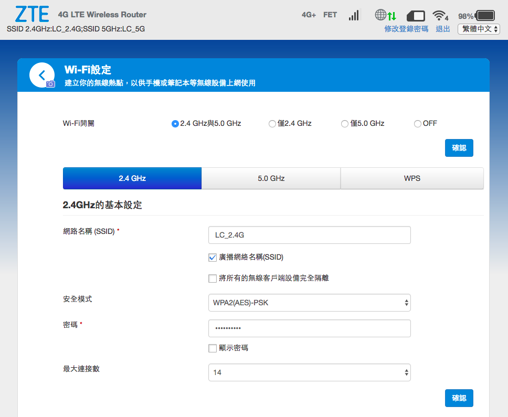Viewport: 508px width, 417px height.
Task: Click the Wi-Fi設定 page heading
Action: pyautogui.click(x=88, y=70)
